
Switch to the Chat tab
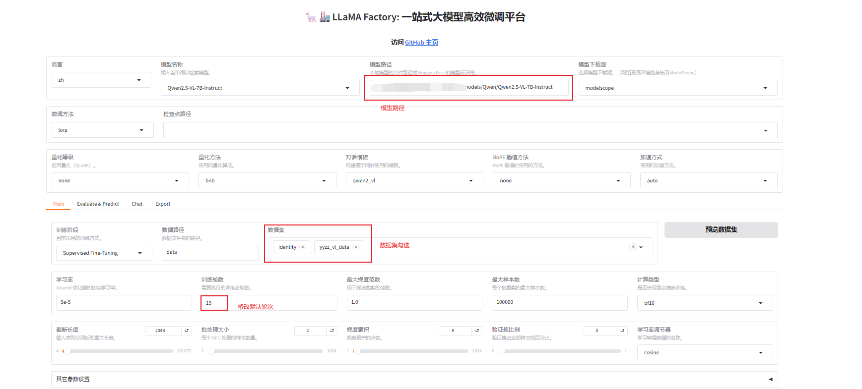pos(137,204)
